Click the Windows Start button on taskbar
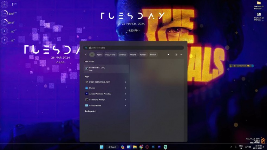 102,147
